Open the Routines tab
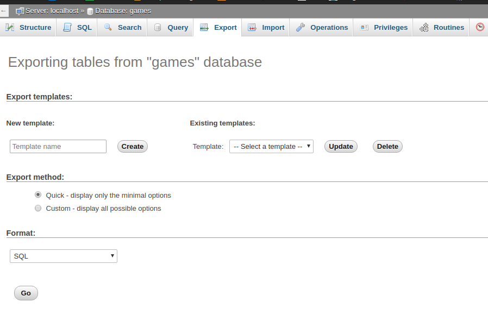Viewport: 488px width, 314px height. (x=441, y=27)
